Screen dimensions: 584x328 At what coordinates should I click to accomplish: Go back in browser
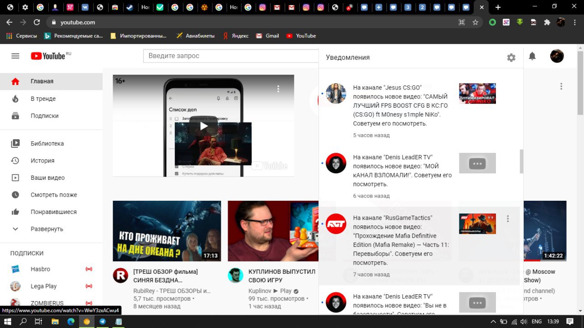10,22
